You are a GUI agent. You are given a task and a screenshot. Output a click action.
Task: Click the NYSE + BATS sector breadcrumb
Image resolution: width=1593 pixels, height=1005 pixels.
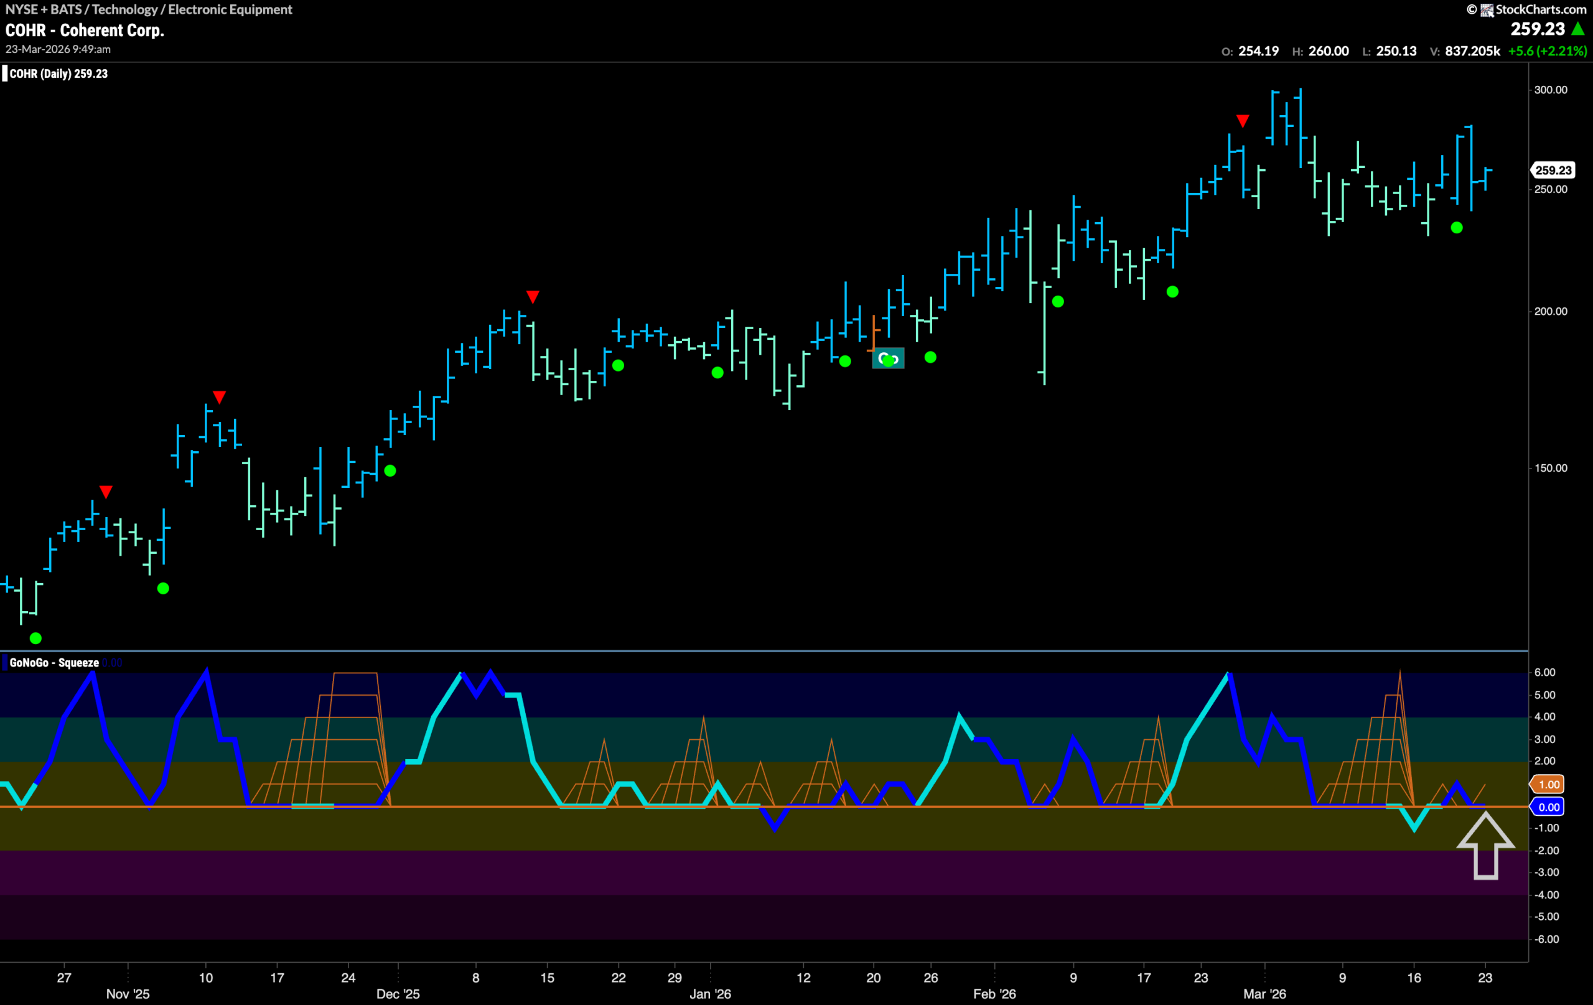coord(149,9)
